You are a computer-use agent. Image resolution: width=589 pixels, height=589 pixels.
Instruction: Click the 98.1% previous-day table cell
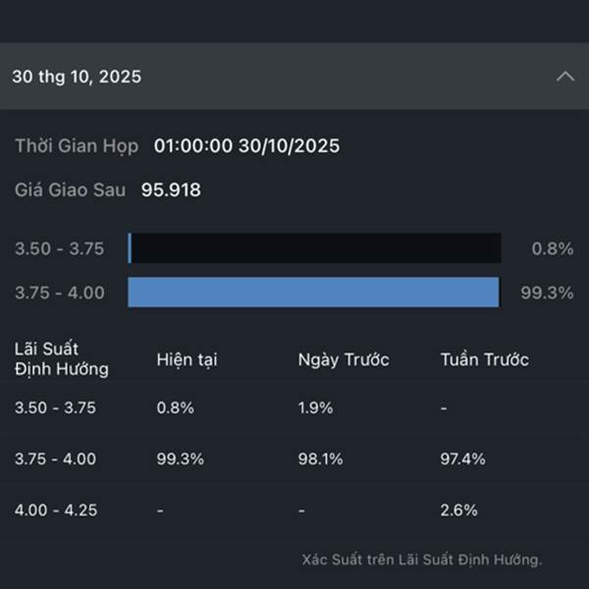click(319, 458)
